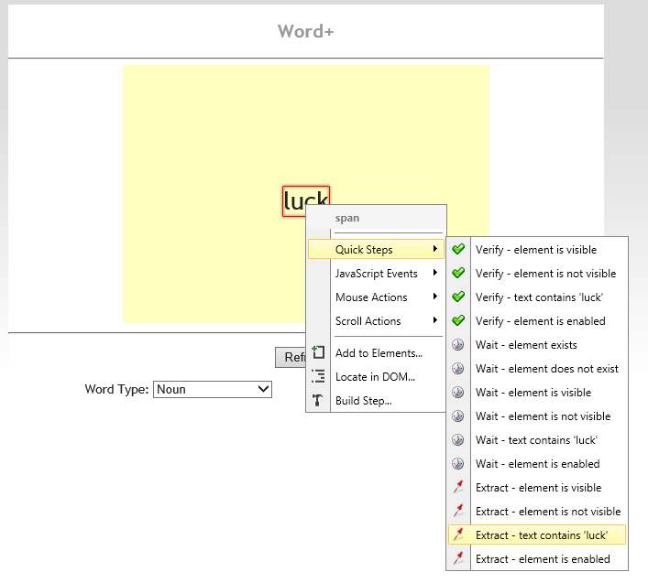Screen dimensions: 648x583
Task: Select 'Verify - element is enabled' step
Action: pos(537,321)
